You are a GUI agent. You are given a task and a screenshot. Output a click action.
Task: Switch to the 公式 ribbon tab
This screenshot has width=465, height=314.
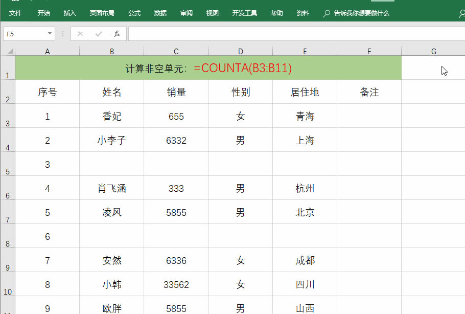134,13
